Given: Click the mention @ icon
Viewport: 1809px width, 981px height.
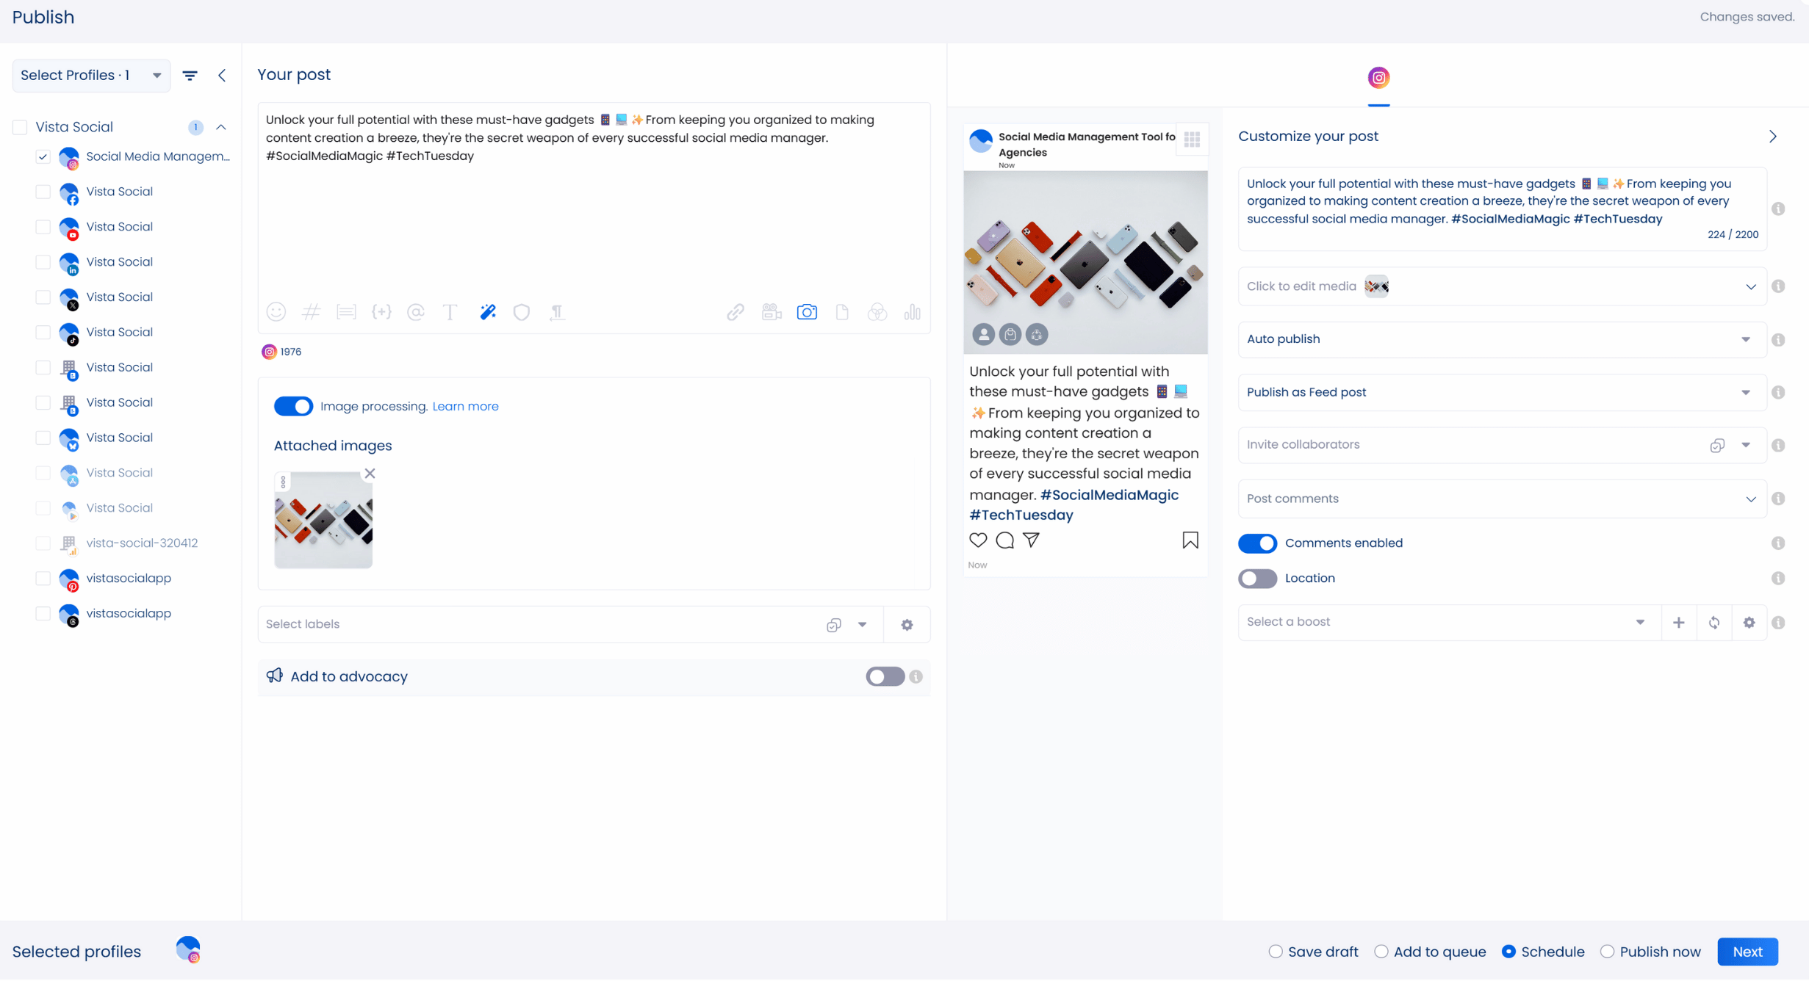Looking at the screenshot, I should [416, 313].
